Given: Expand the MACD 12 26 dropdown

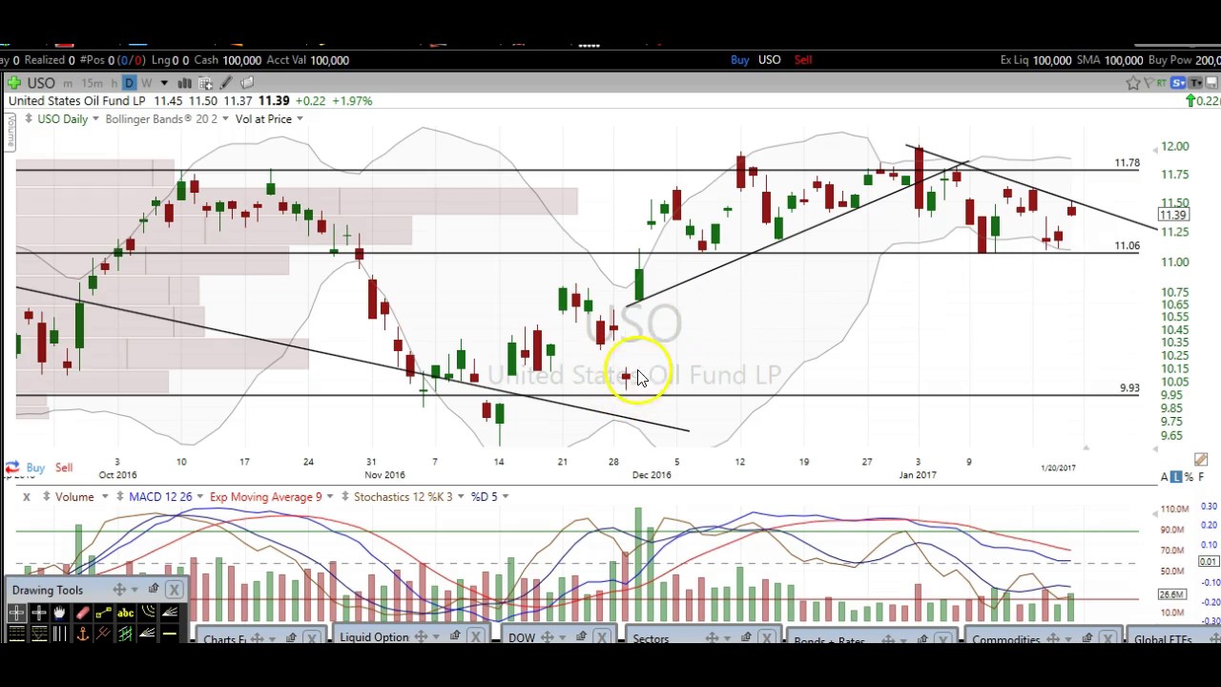Looking at the screenshot, I should [x=198, y=497].
